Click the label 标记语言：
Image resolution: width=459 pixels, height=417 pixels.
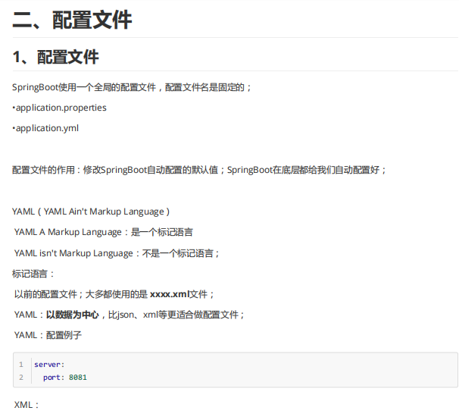click(x=33, y=274)
